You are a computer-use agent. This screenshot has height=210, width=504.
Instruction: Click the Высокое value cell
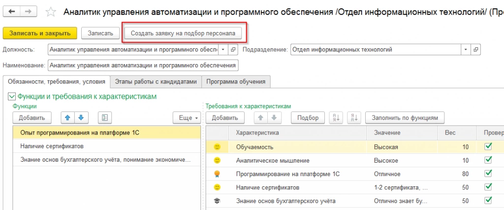point(402,160)
